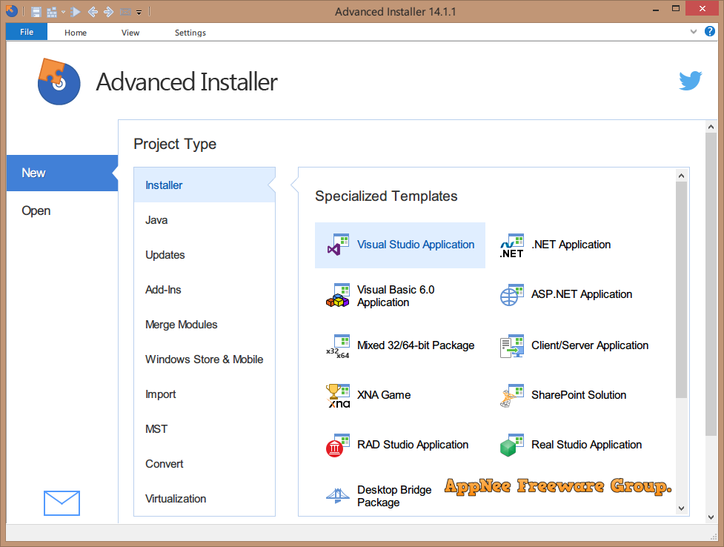
Task: Go forward with the right arrow icon
Action: click(x=108, y=12)
